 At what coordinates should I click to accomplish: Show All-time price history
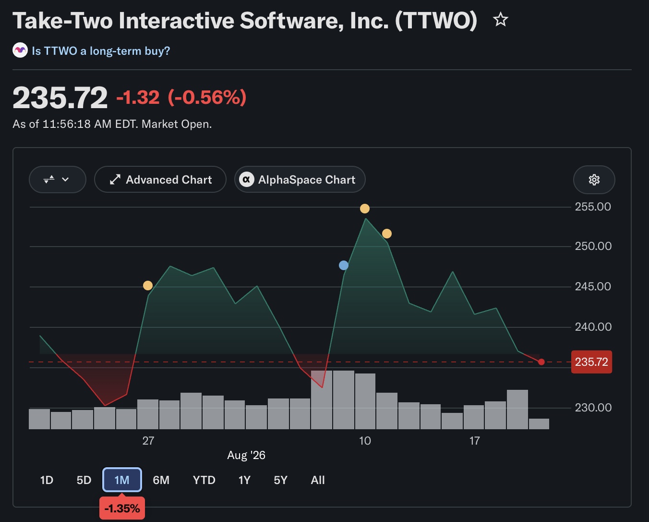pyautogui.click(x=318, y=480)
